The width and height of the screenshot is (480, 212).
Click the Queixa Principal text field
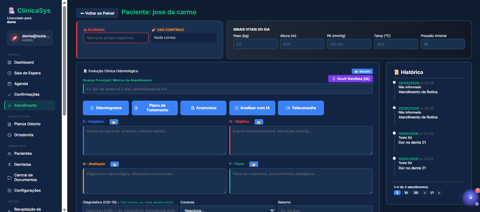(228, 89)
